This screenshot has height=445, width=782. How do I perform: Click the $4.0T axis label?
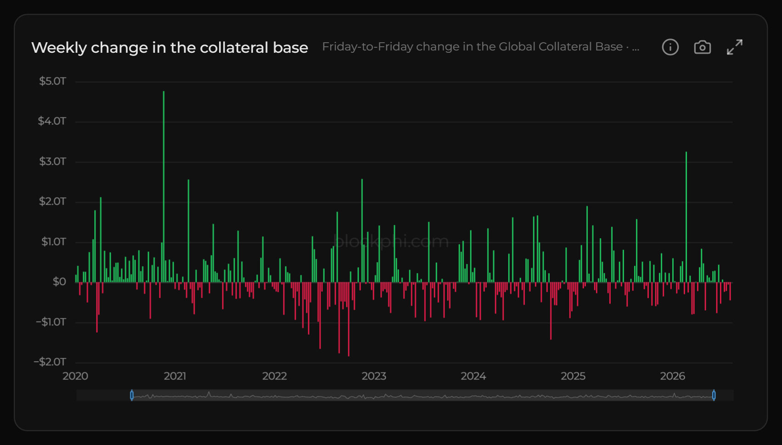pyautogui.click(x=52, y=121)
